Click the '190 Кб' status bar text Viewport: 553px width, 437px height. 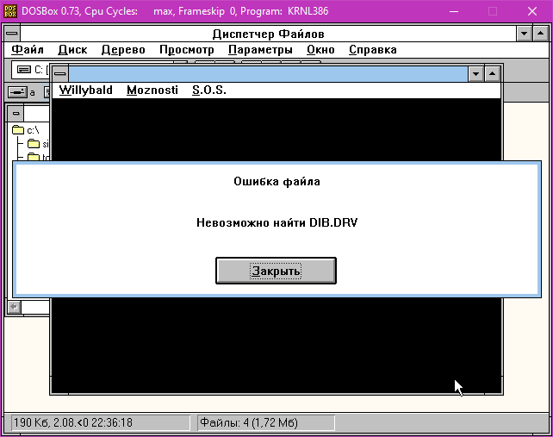73,422
